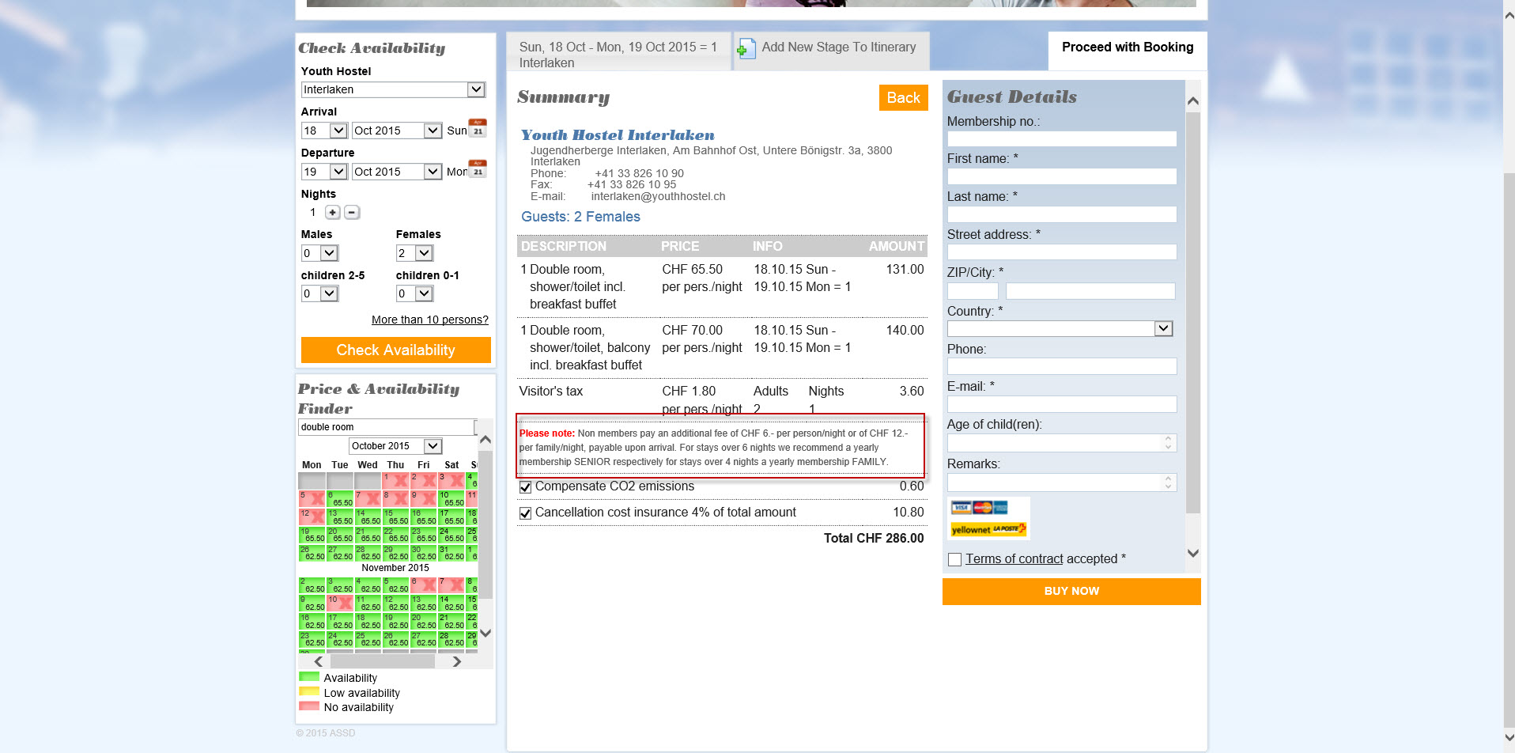Open the Females count dropdown
Image resolution: width=1515 pixels, height=753 pixels.
point(415,253)
